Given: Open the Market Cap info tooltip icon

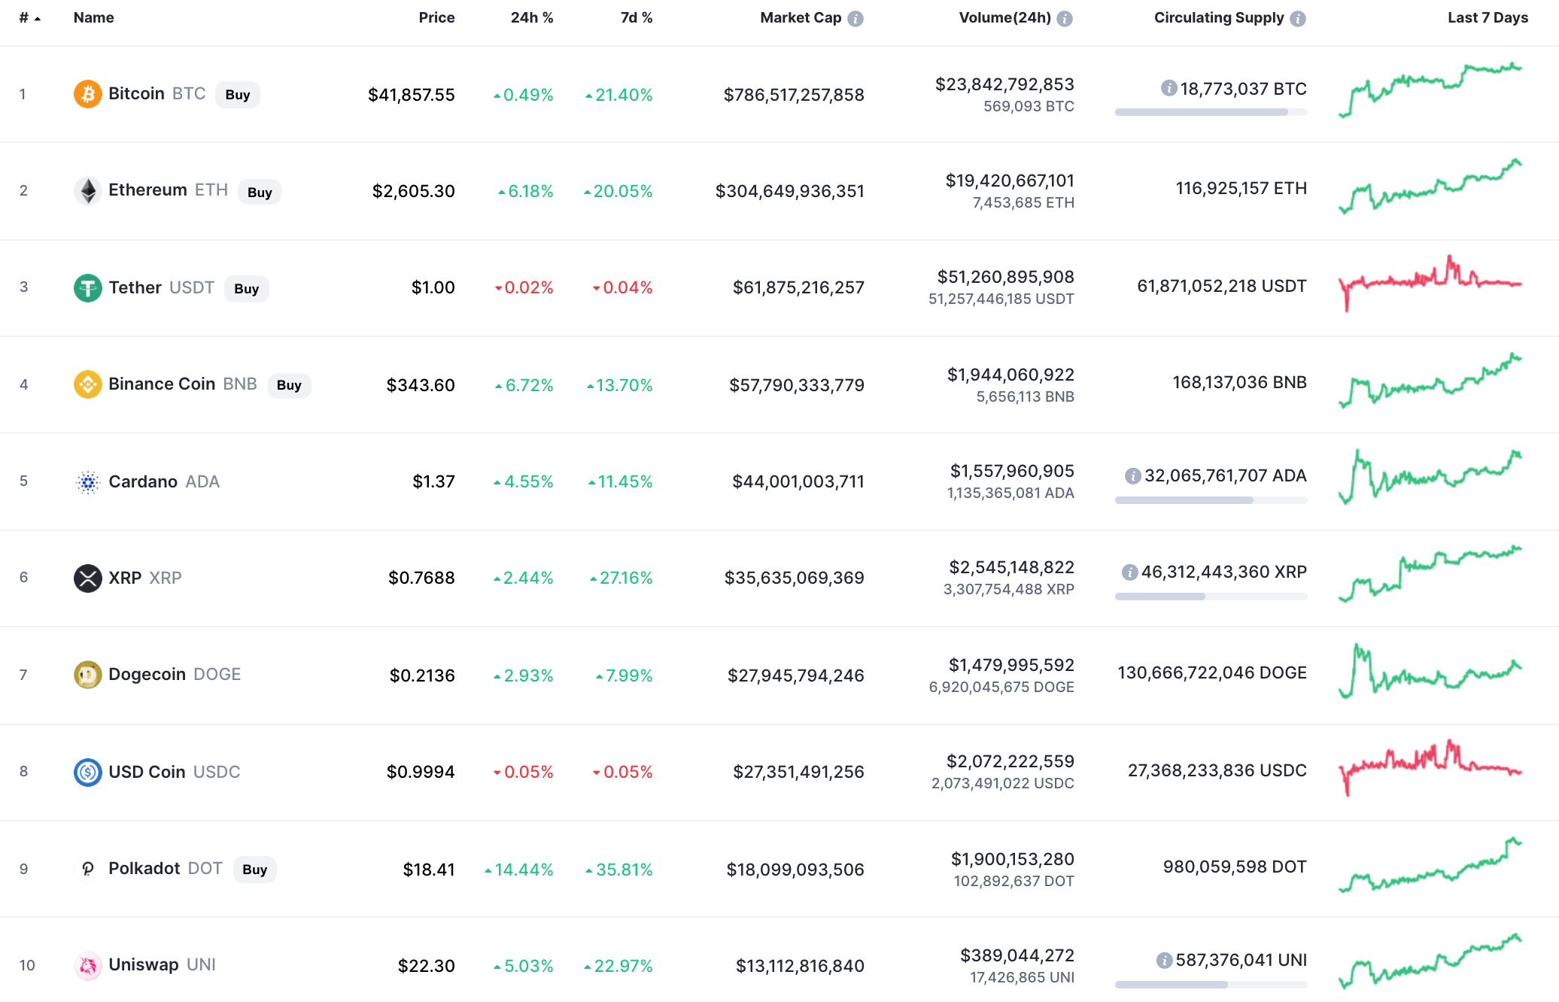Looking at the screenshot, I should click(855, 19).
